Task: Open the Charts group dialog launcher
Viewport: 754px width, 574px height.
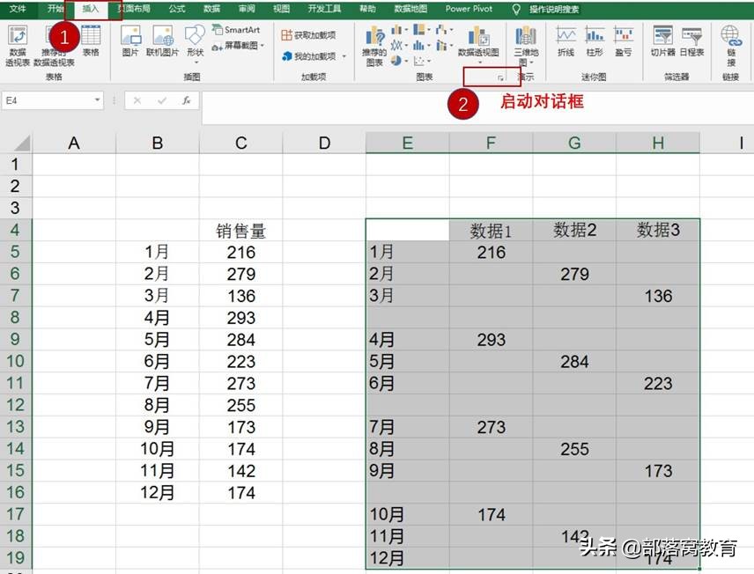Action: click(500, 77)
